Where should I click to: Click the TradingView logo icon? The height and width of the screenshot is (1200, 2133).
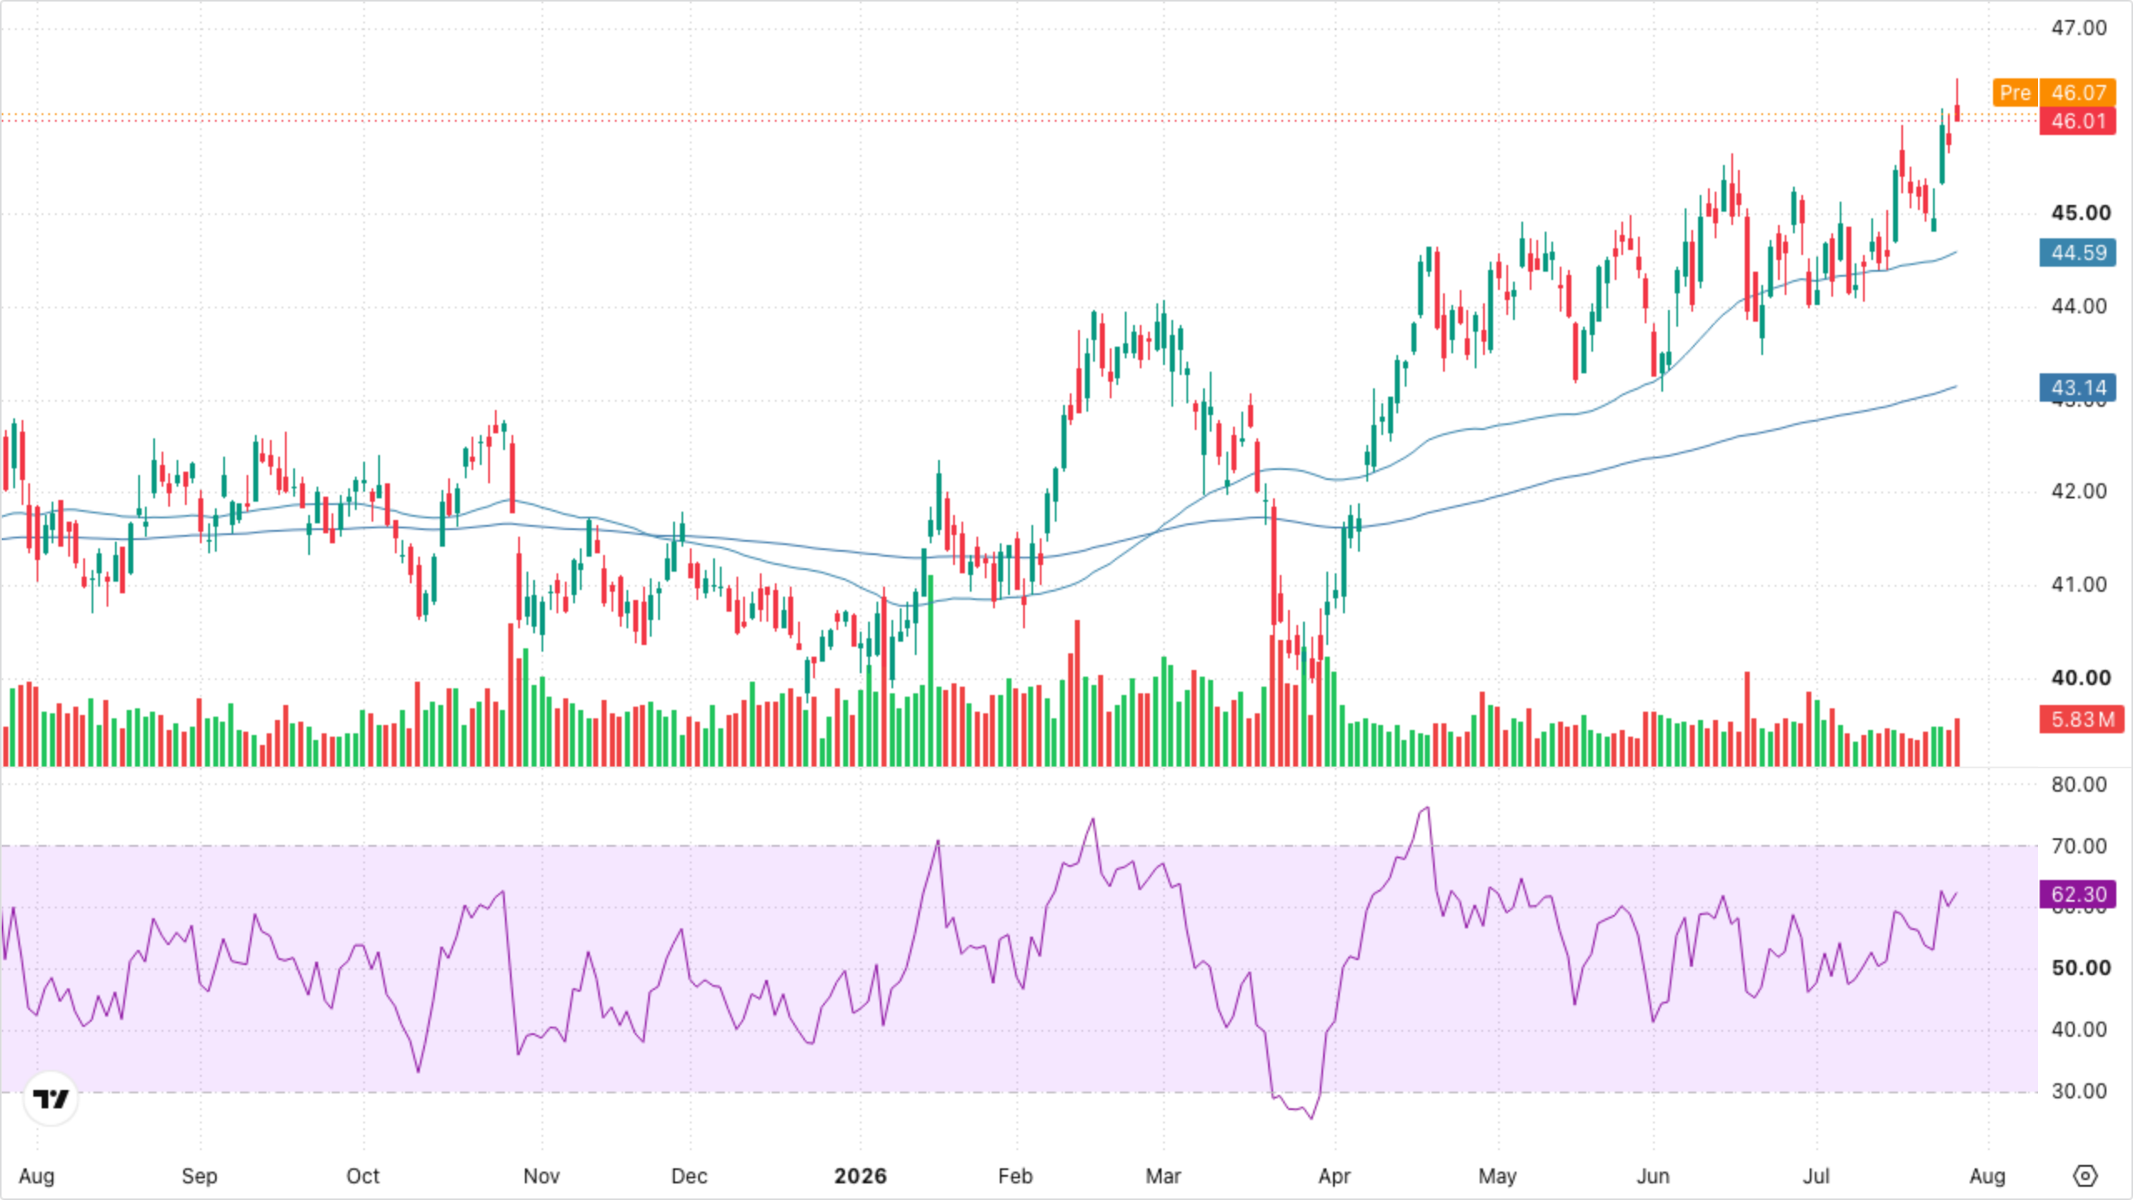51,1099
